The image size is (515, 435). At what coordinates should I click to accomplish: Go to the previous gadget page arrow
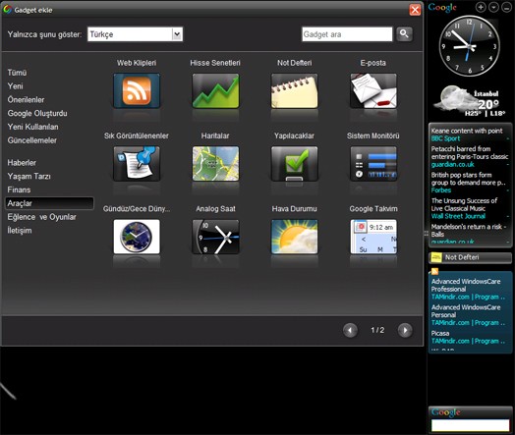[350, 330]
